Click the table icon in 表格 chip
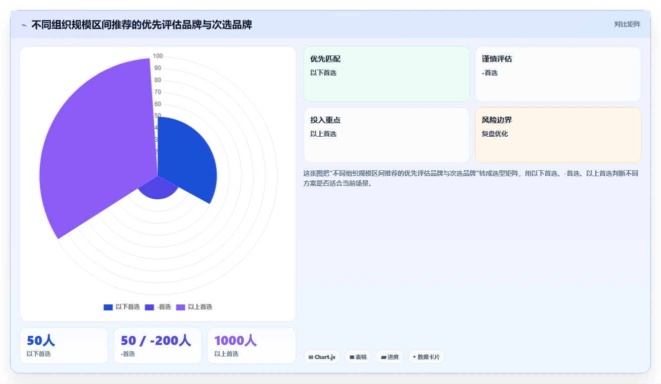 pos(352,357)
